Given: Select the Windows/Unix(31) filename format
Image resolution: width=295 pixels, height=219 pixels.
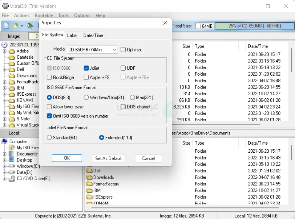Looking at the screenshot, I should 86,97.
